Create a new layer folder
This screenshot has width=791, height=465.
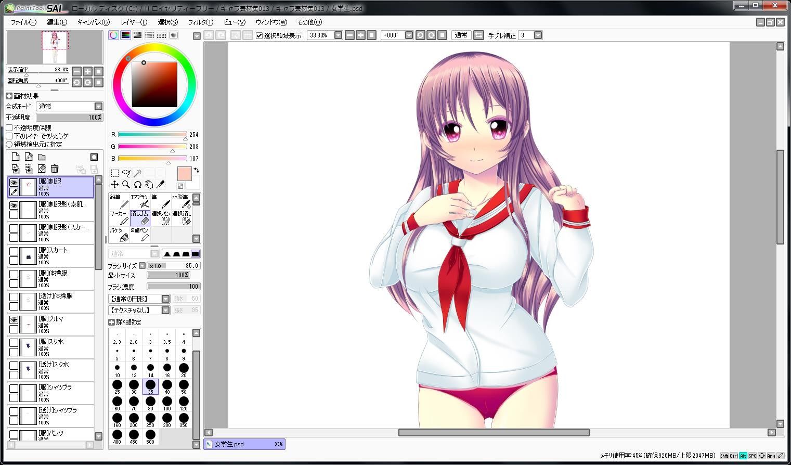(42, 157)
